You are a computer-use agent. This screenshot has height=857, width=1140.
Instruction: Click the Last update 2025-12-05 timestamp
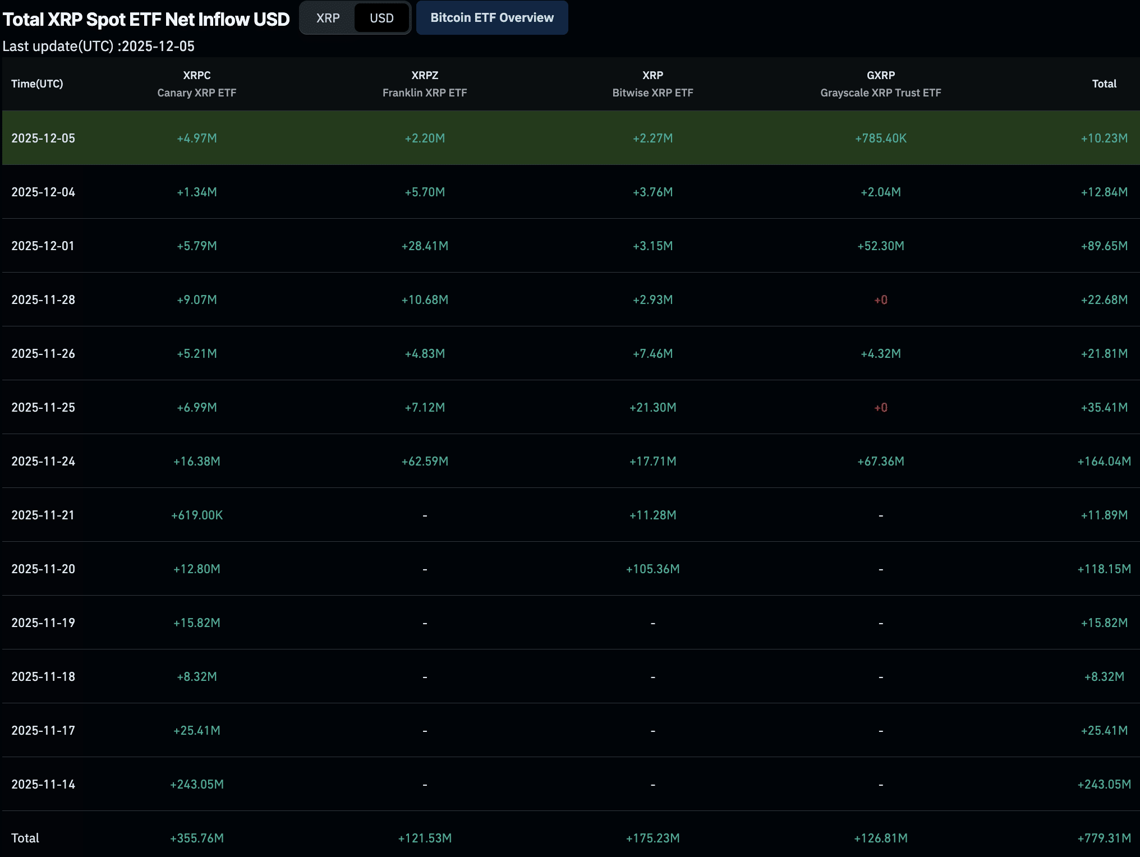pos(98,47)
